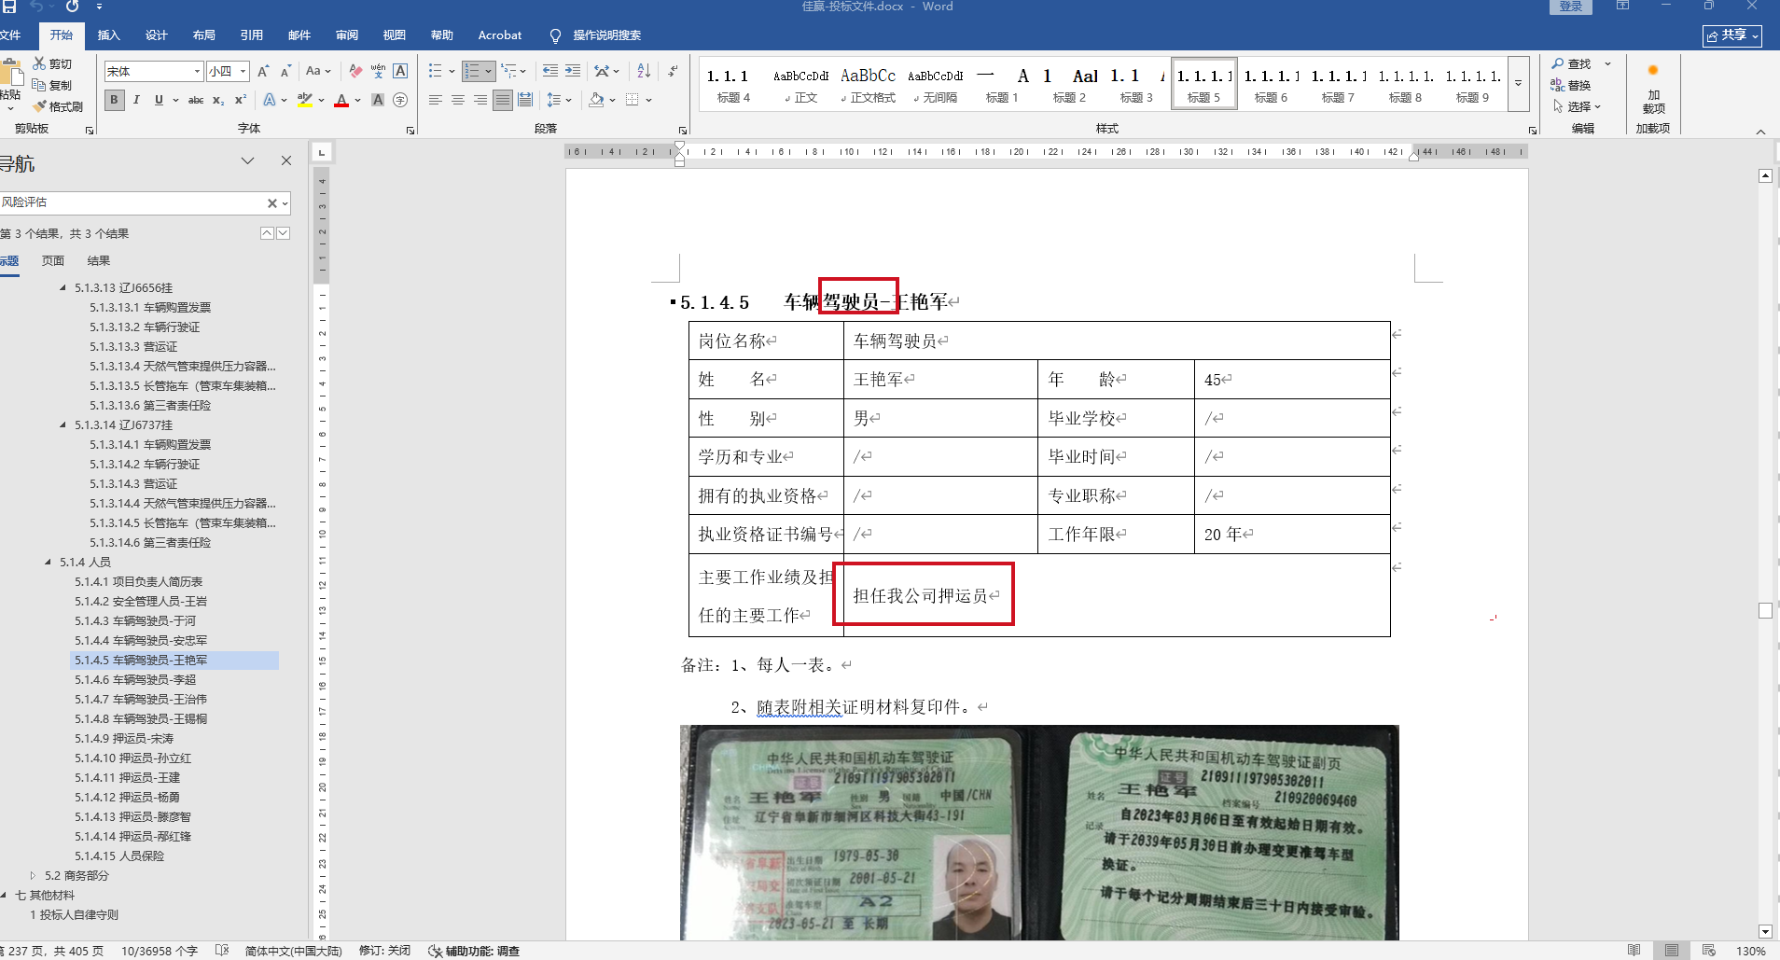Viewport: 1780px width, 960px height.
Task: Open the 替换 replace tool
Action: point(1571,85)
